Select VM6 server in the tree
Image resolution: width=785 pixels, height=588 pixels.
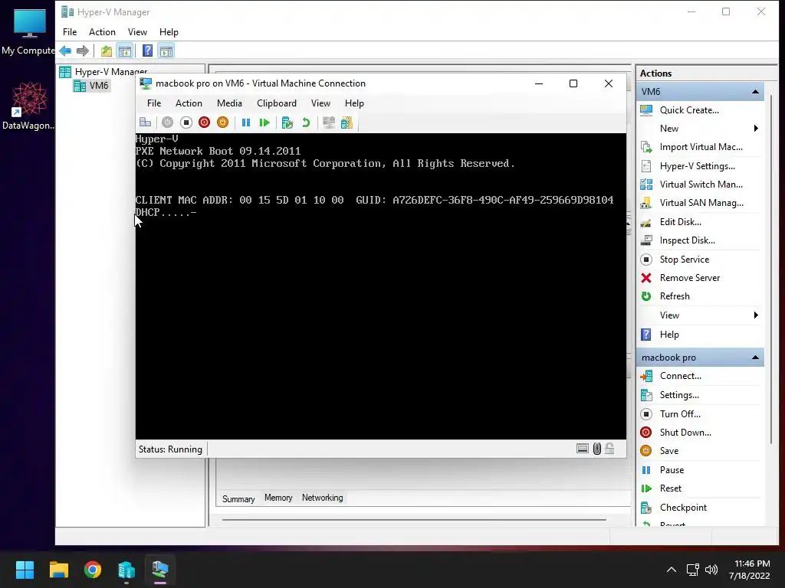pyautogui.click(x=99, y=86)
